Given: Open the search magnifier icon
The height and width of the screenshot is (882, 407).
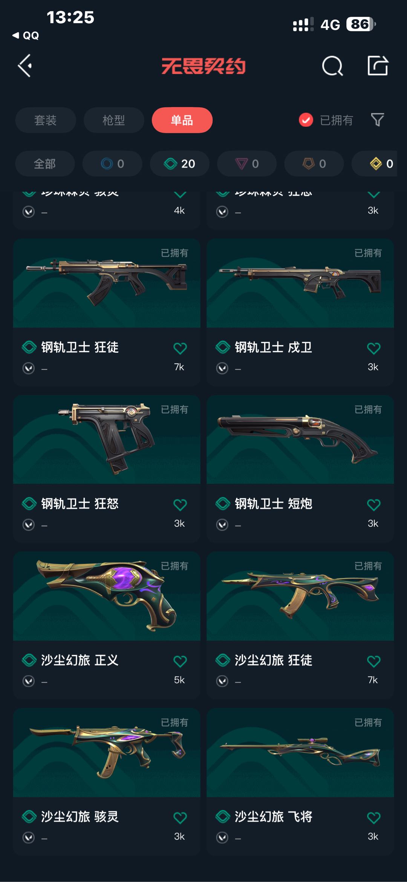Looking at the screenshot, I should pos(332,66).
